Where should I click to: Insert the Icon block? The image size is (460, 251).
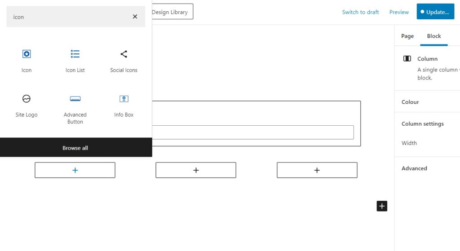[x=27, y=60]
